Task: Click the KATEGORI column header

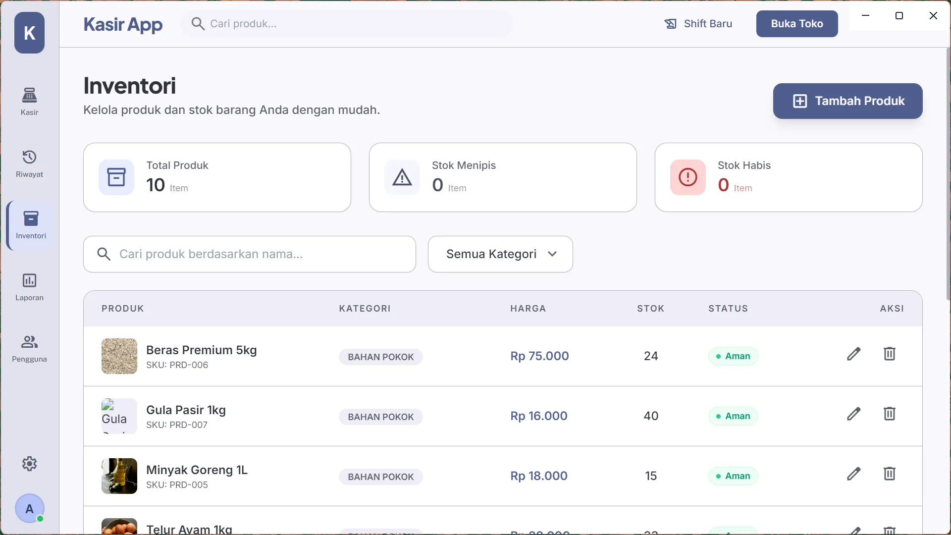Action: click(x=365, y=309)
